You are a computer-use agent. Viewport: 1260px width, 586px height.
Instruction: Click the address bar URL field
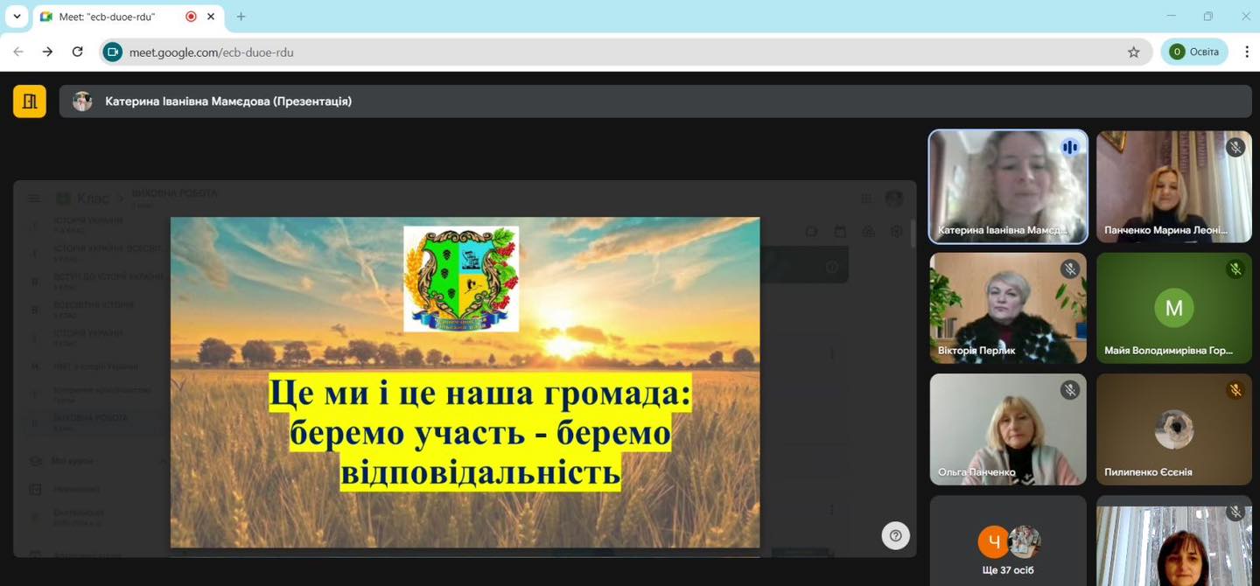[x=612, y=52]
